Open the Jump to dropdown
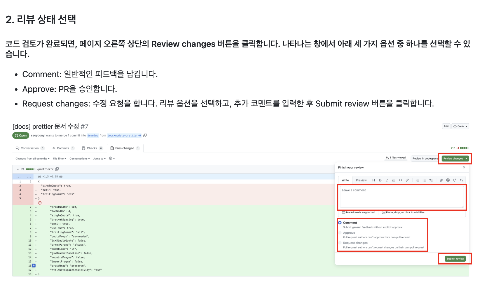 (x=99, y=159)
